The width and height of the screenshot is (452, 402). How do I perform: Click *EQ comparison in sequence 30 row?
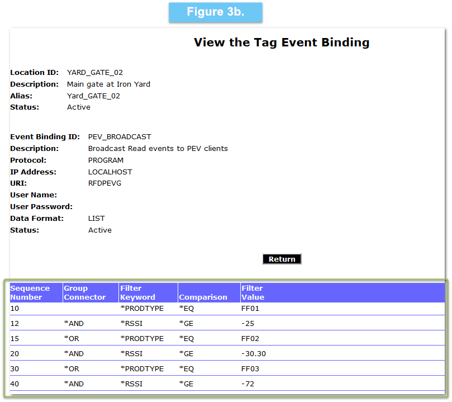click(x=186, y=369)
